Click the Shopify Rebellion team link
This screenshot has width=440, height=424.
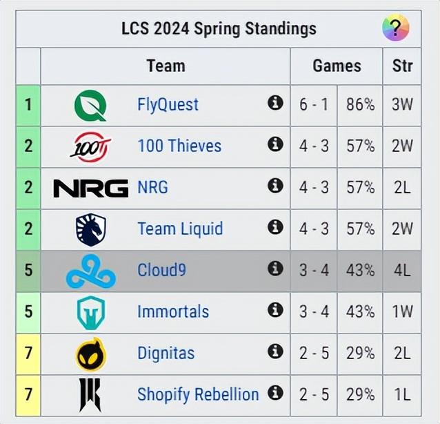(198, 394)
